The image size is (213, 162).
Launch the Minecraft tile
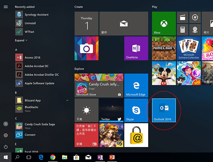[x=164, y=48]
